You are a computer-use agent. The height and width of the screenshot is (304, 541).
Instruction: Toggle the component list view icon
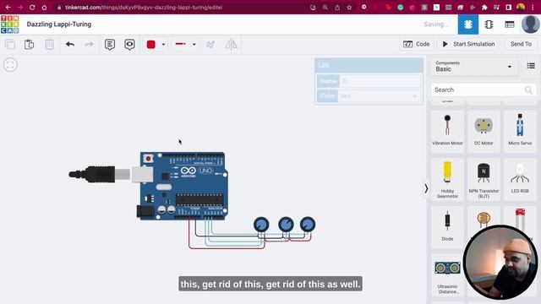pos(531,66)
